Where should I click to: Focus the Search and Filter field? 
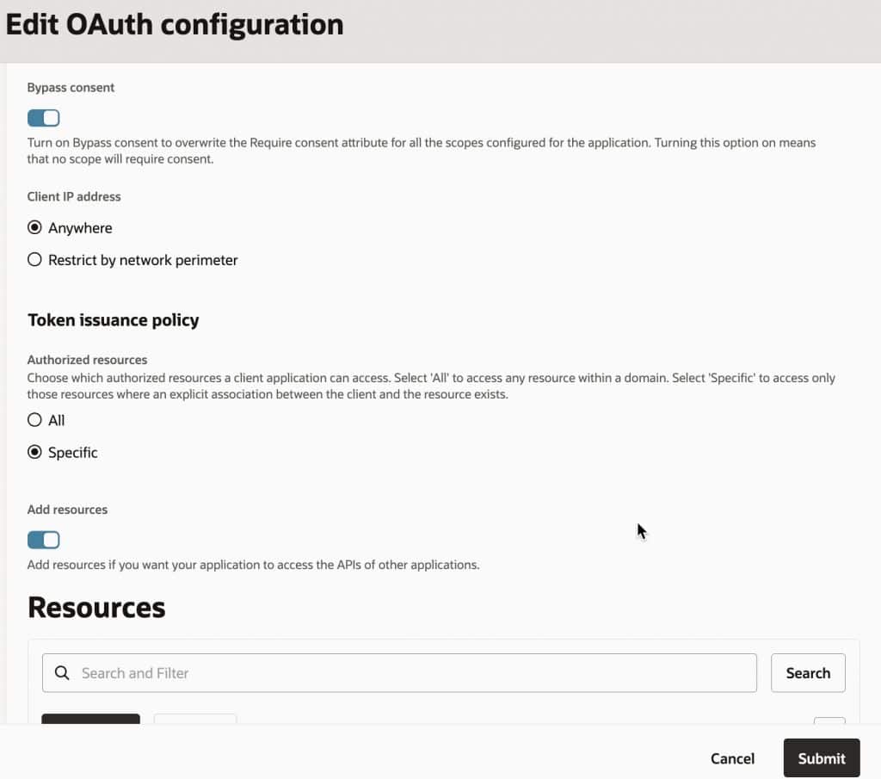tap(413, 673)
